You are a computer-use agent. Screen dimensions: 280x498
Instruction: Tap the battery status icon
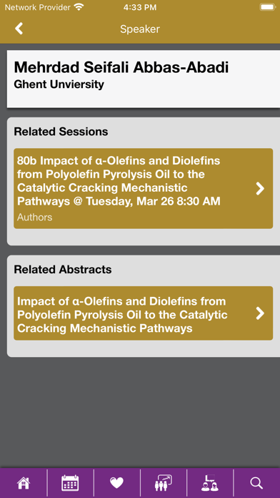(x=268, y=7)
